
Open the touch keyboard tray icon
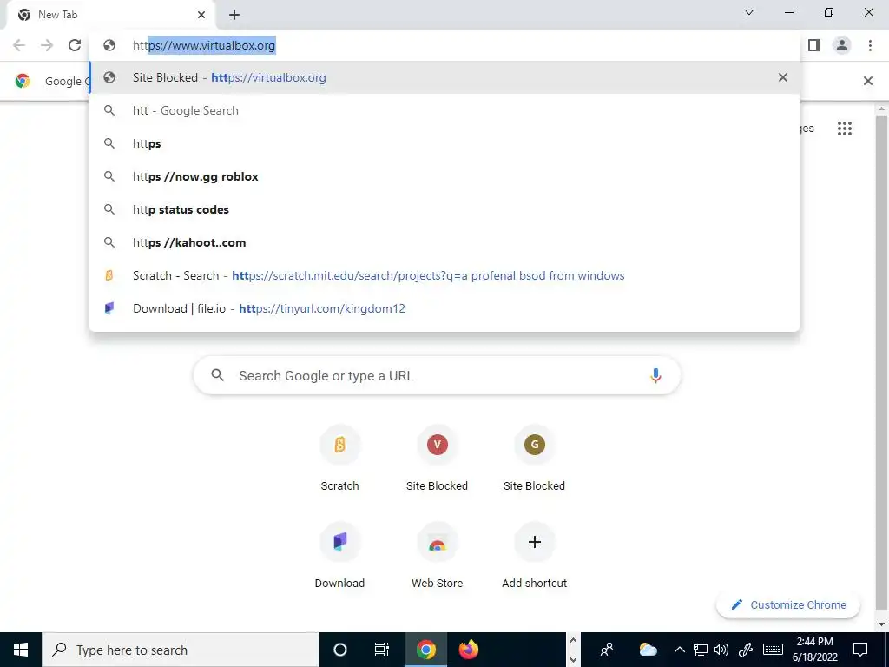click(x=773, y=650)
